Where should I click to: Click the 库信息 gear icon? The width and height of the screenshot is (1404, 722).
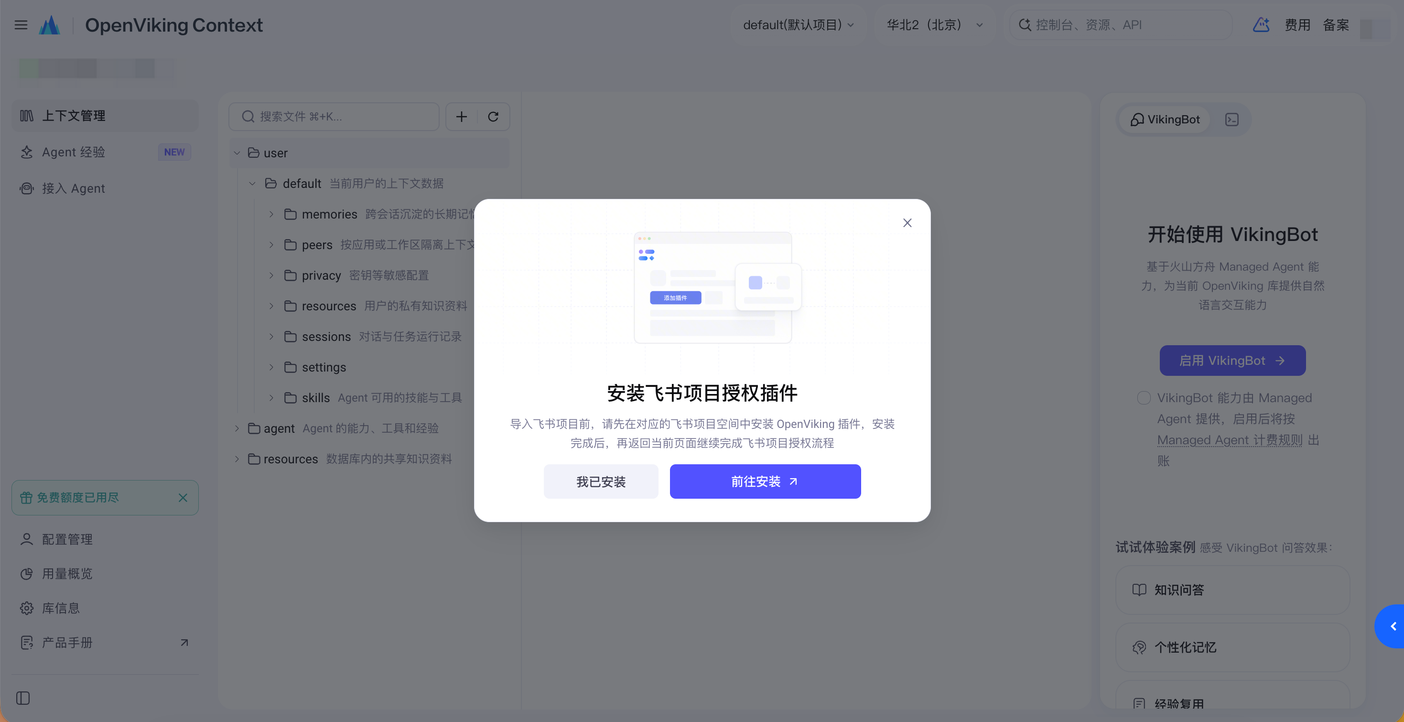click(26, 608)
